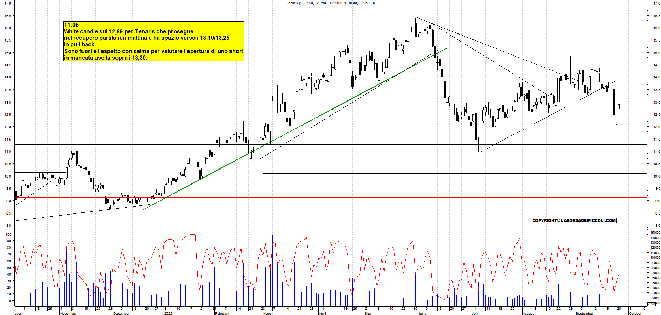Click the Tenaris chart title with price values
This screenshot has width=661, height=315.
pyautogui.click(x=330, y=3)
